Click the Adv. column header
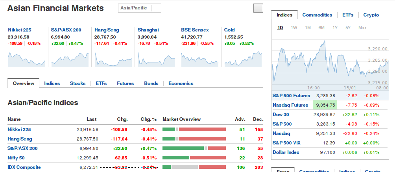 (x=240, y=119)
